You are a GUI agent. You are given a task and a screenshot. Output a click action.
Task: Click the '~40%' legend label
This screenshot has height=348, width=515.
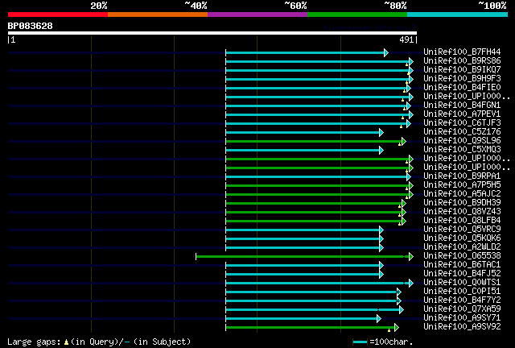pyautogui.click(x=196, y=6)
